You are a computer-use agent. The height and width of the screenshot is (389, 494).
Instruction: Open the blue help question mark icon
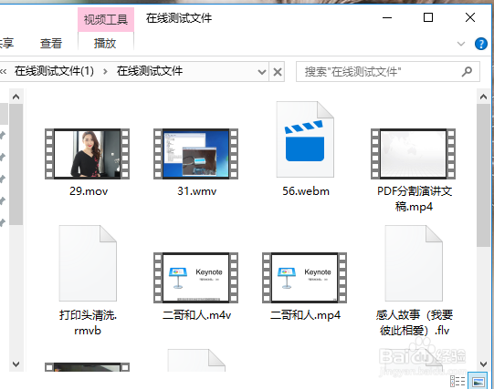[x=481, y=44]
